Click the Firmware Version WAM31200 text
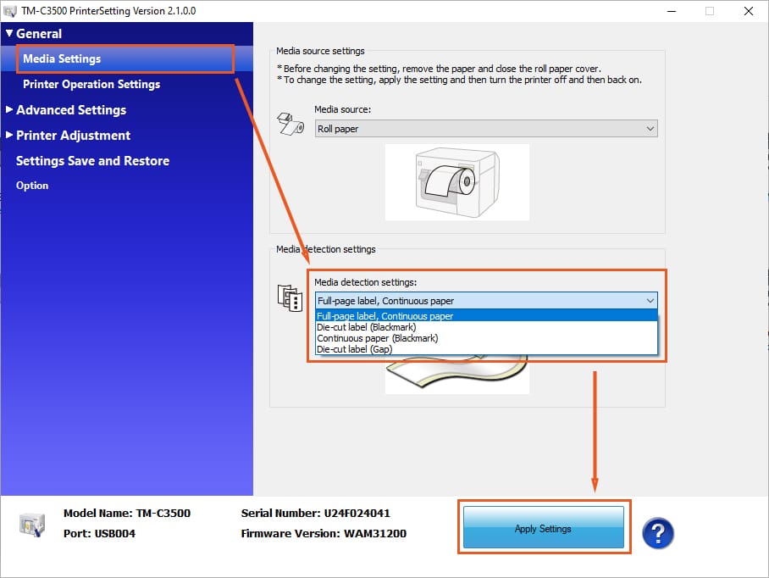The width and height of the screenshot is (769, 578). [324, 533]
